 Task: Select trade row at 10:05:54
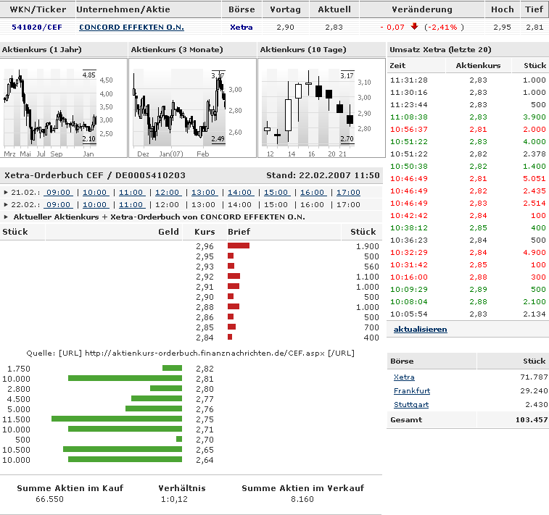pyautogui.click(x=468, y=314)
